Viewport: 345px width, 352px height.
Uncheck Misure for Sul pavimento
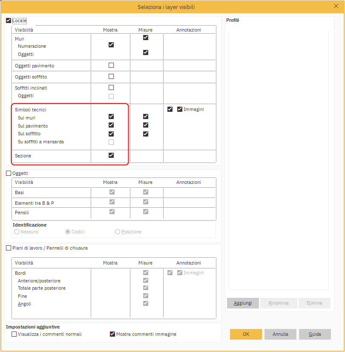146,125
